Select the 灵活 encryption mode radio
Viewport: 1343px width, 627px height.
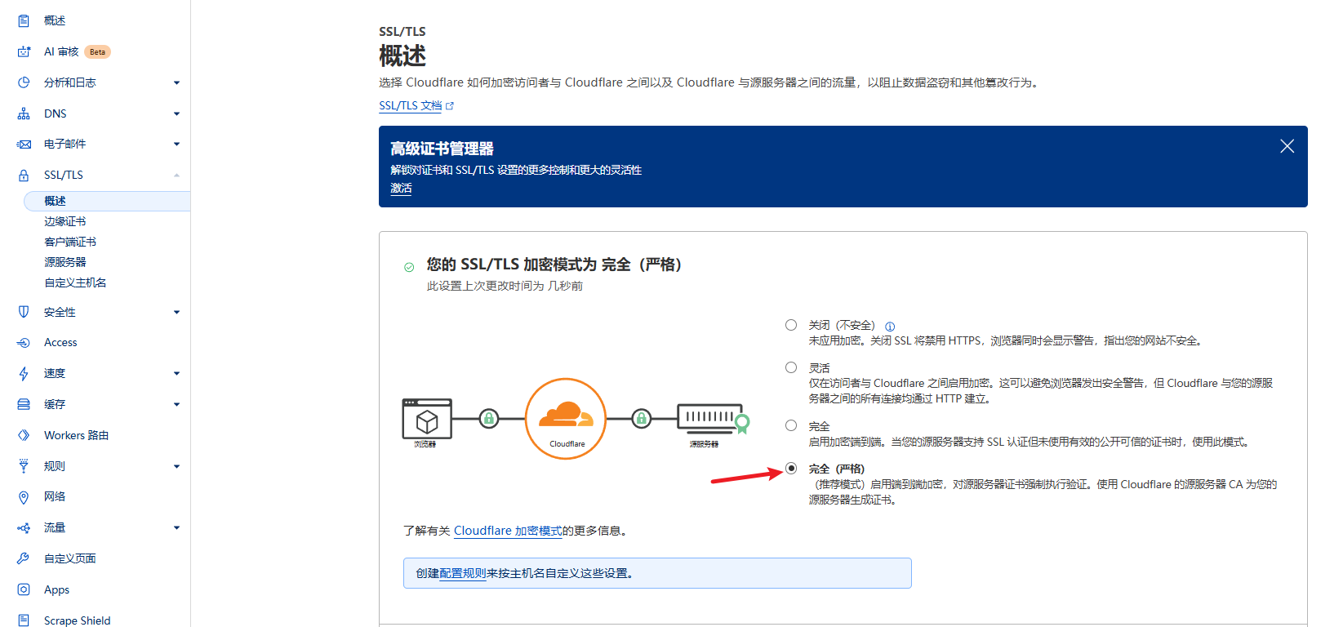click(x=791, y=367)
